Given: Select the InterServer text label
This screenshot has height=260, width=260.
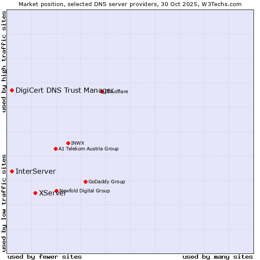Looking at the screenshot, I should (x=36, y=171).
